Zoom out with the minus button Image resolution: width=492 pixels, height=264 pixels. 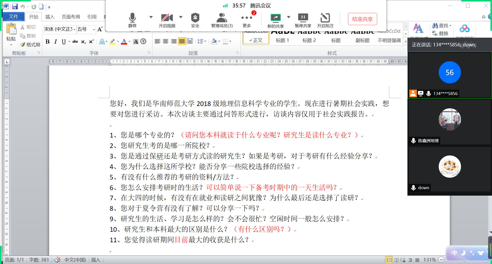coord(441,260)
